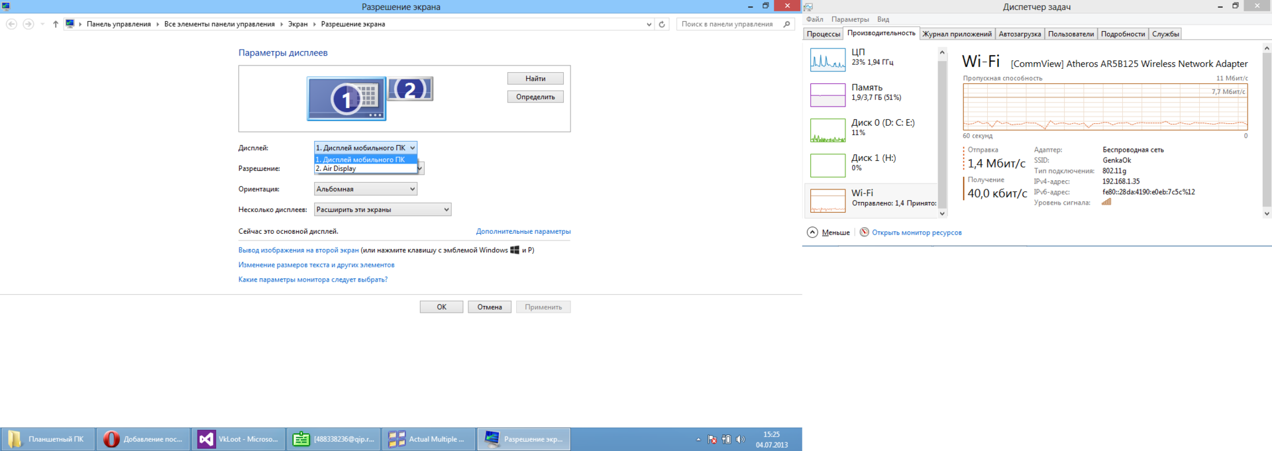Switch to the Пользователи tab
Image resolution: width=1272 pixels, height=451 pixels.
coord(1071,34)
